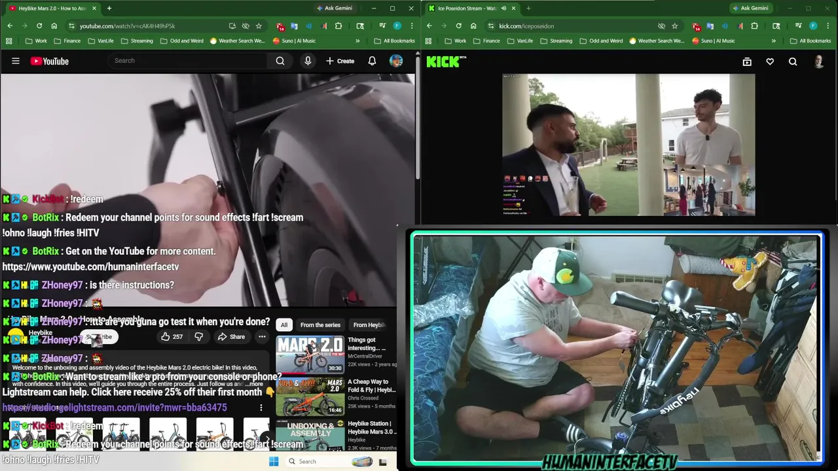The image size is (838, 471).
Task: Bookmark the YouTube page with star icon
Action: 259,26
